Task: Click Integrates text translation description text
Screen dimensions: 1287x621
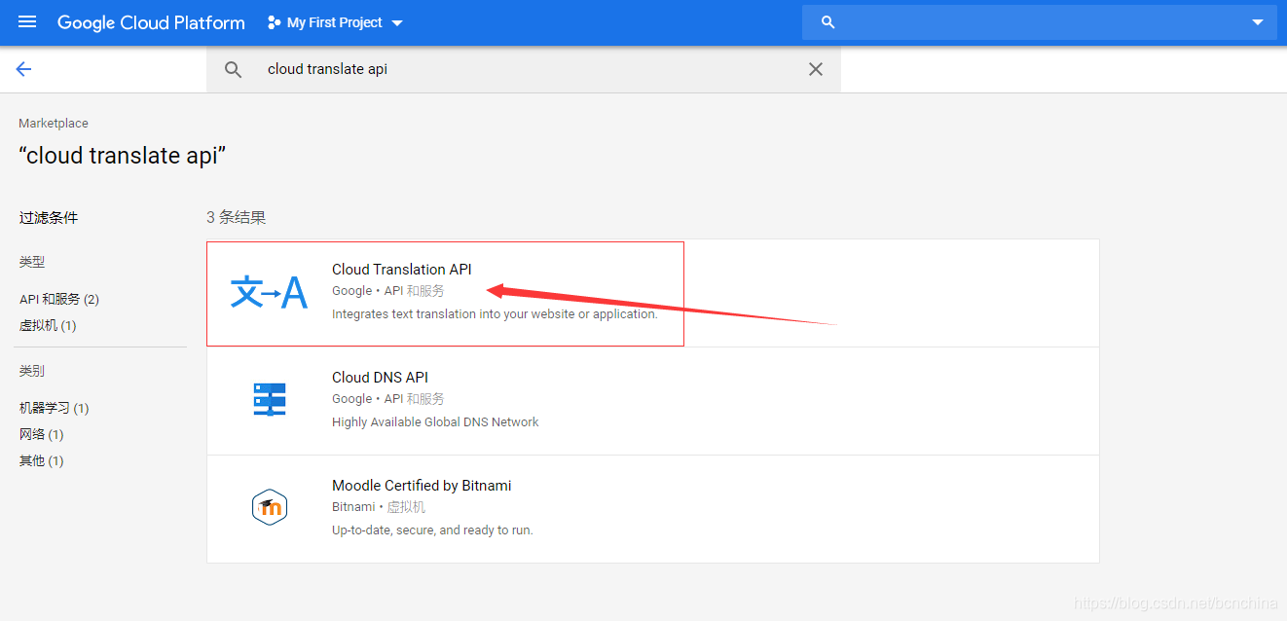Action: click(495, 314)
